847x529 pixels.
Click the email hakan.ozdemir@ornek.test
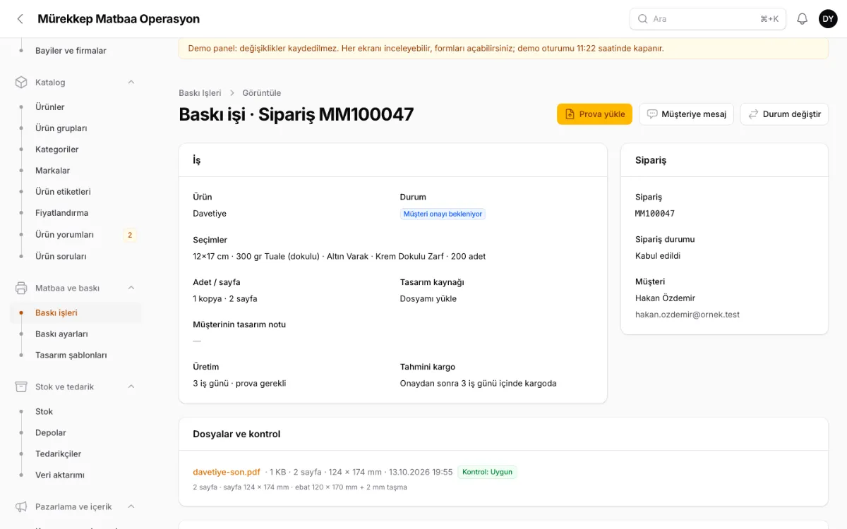687,315
